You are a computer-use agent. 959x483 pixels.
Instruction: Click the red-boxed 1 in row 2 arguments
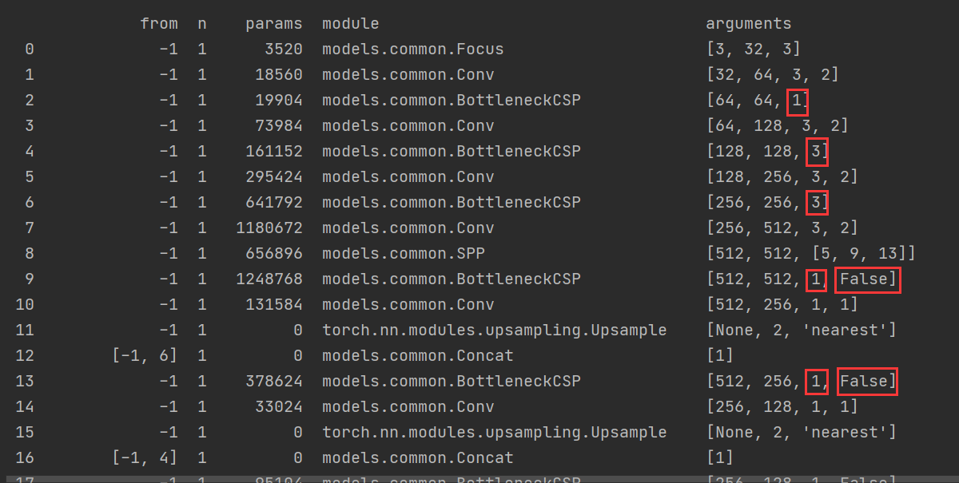point(797,101)
